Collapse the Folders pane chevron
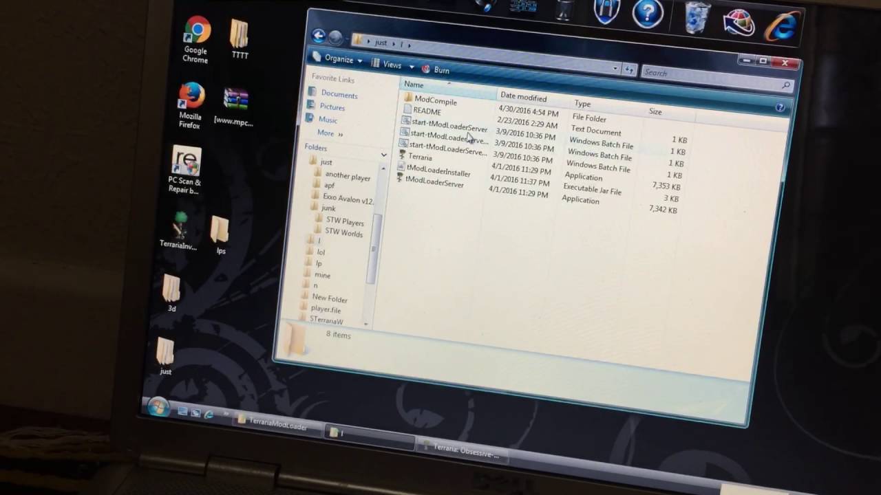The height and width of the screenshot is (495, 881). (383, 155)
